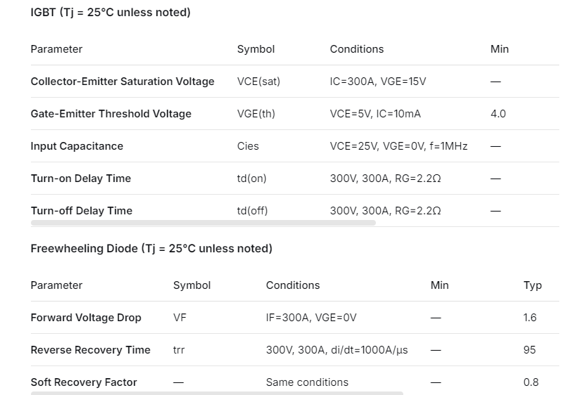The width and height of the screenshot is (567, 395).
Task: Click the Turn-off Delay Time parameter
Action: (82, 211)
